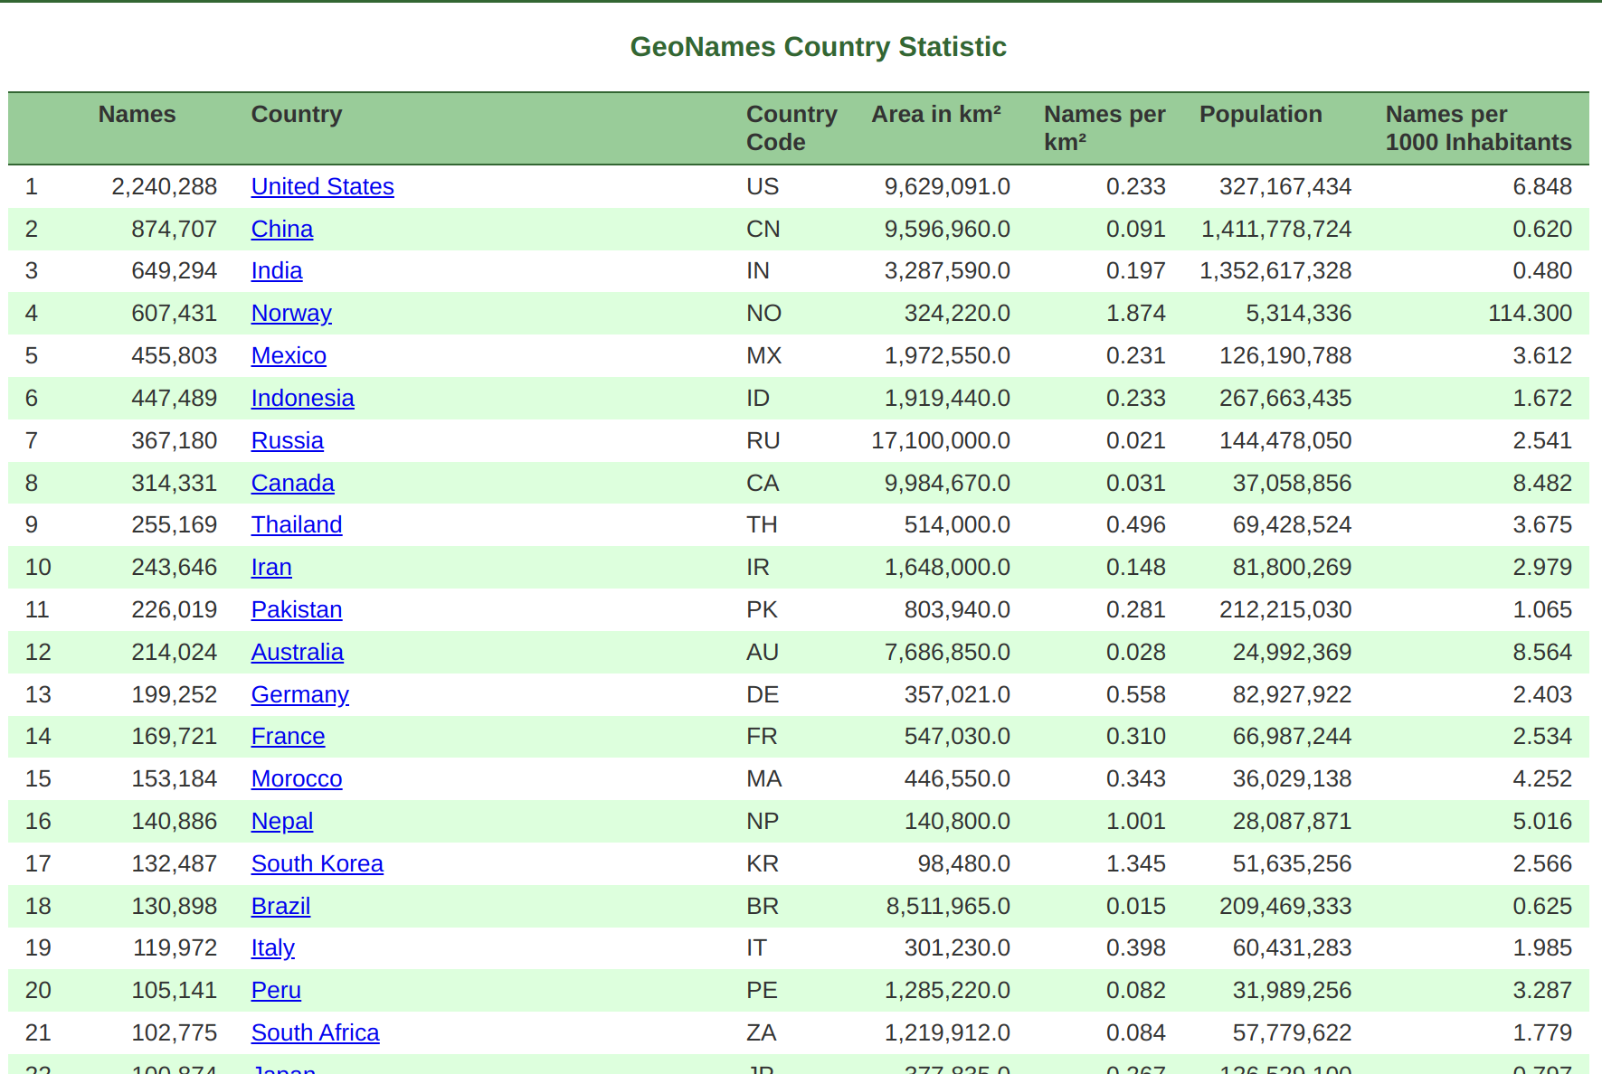Select the country code MX cell
The height and width of the screenshot is (1074, 1602).
point(763,355)
